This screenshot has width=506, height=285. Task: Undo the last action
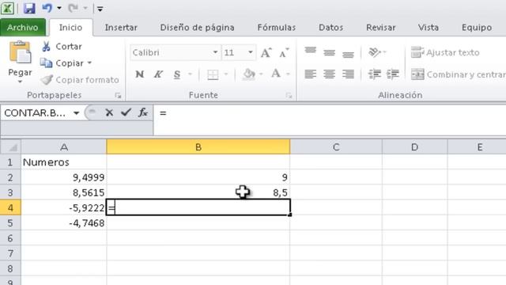(x=47, y=8)
